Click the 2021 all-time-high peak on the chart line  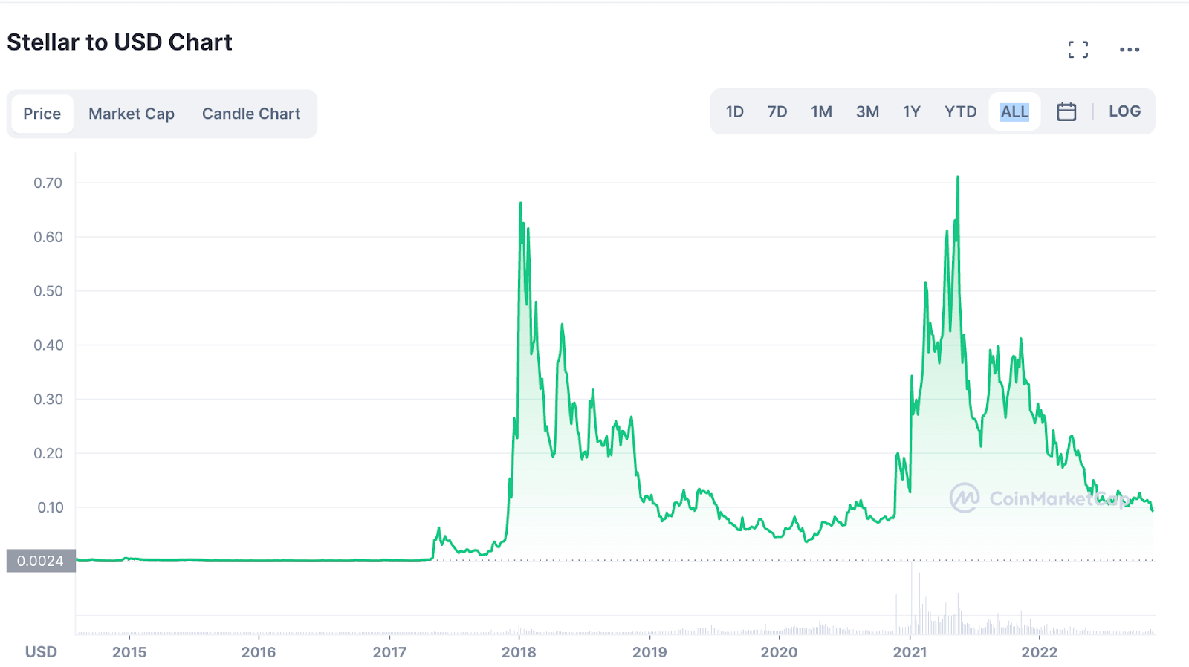pos(958,178)
